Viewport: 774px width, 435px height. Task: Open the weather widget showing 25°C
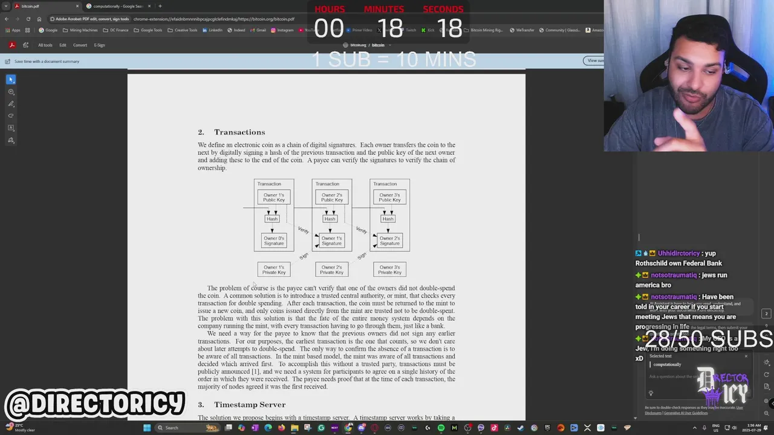(x=21, y=428)
